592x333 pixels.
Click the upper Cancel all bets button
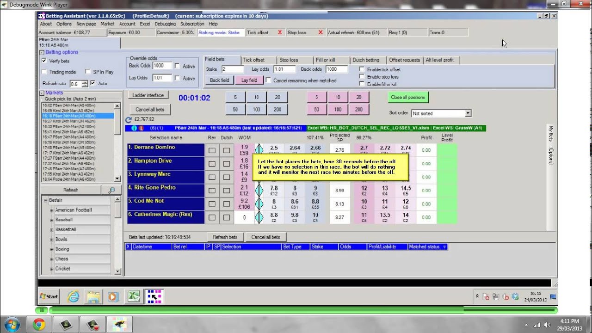pyautogui.click(x=149, y=110)
